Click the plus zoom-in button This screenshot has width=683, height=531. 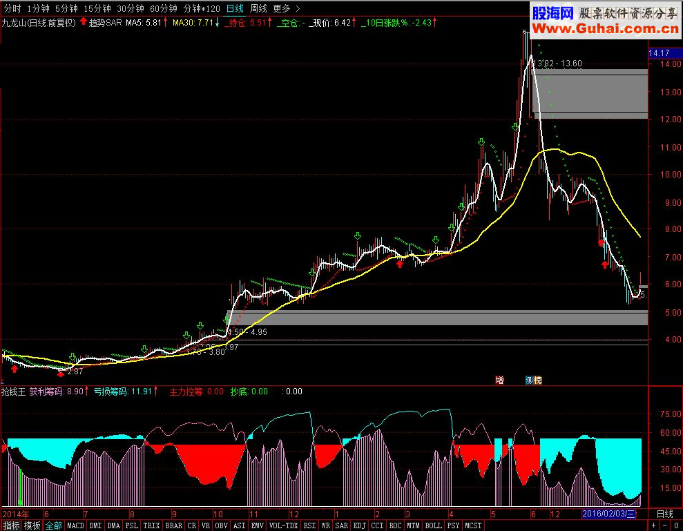point(653,525)
